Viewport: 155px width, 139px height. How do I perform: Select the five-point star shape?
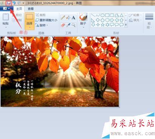tap(102, 24)
